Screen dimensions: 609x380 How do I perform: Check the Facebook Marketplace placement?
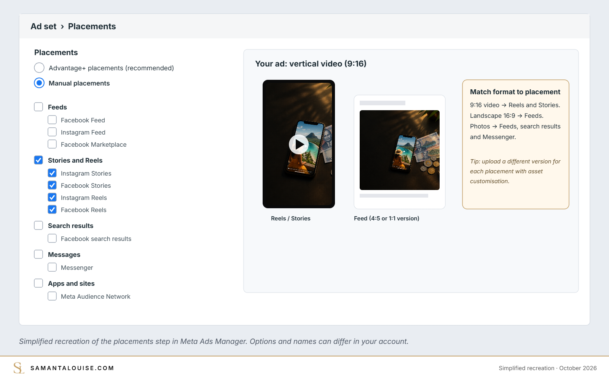pyautogui.click(x=52, y=144)
